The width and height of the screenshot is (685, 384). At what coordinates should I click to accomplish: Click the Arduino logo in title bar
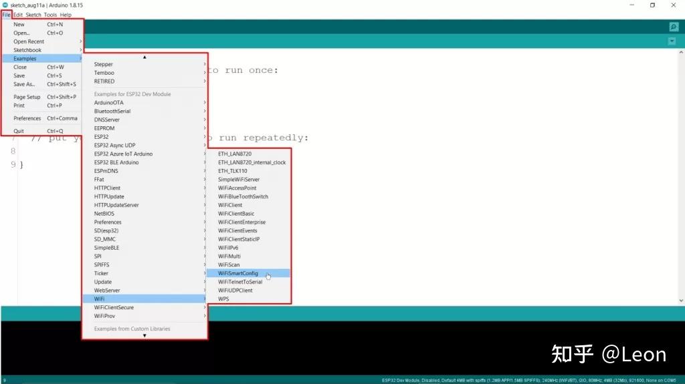point(5,5)
